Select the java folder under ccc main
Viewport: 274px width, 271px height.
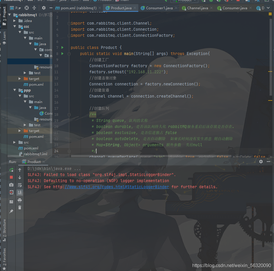coord(40,44)
